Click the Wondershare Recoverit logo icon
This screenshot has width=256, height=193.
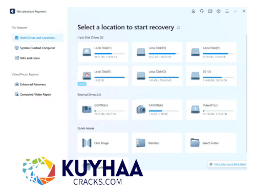[x=12, y=11]
